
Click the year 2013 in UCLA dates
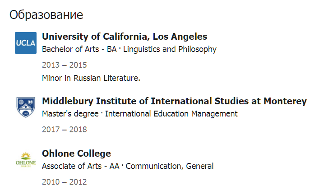51,65
